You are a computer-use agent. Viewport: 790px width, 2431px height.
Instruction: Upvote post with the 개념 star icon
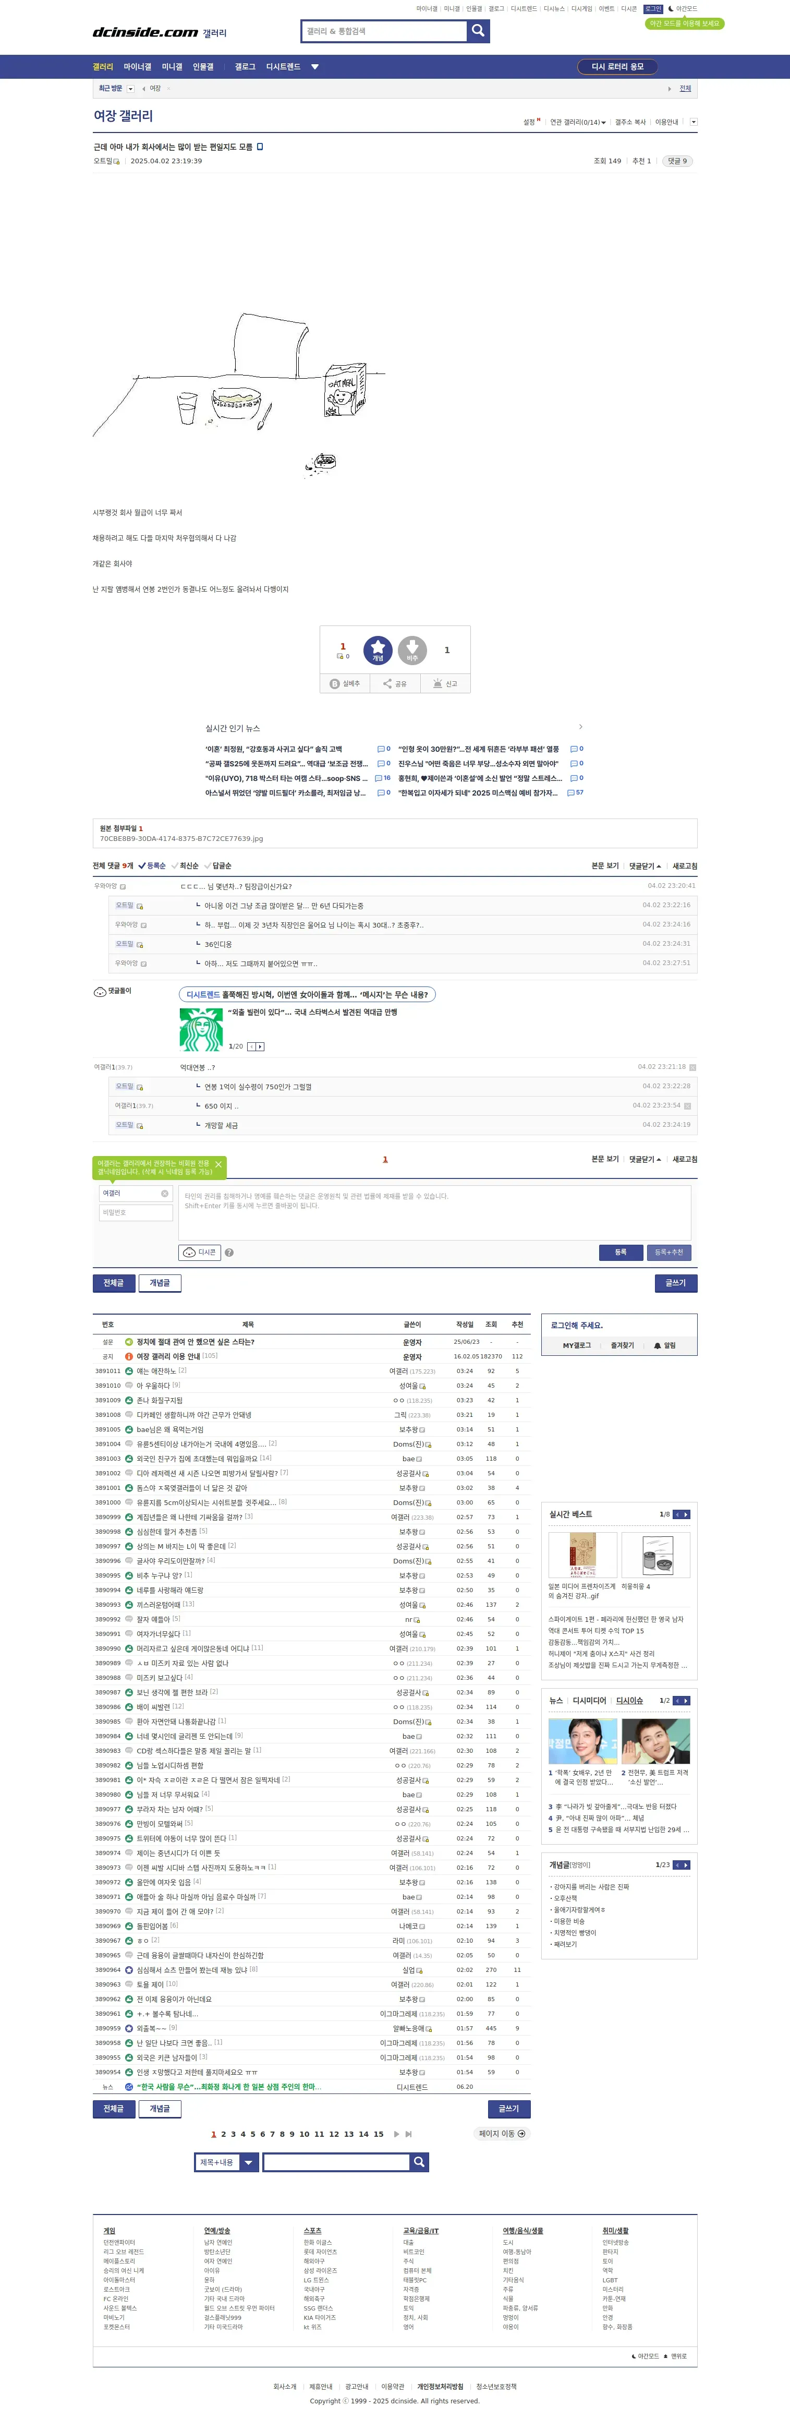(x=378, y=650)
